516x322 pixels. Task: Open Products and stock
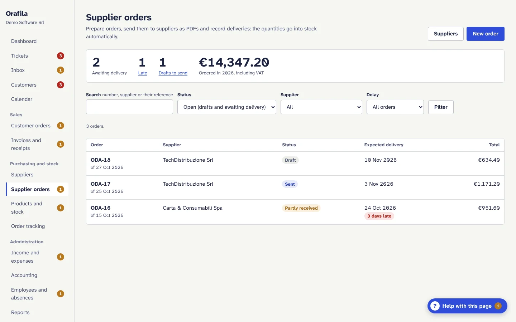coord(37,208)
